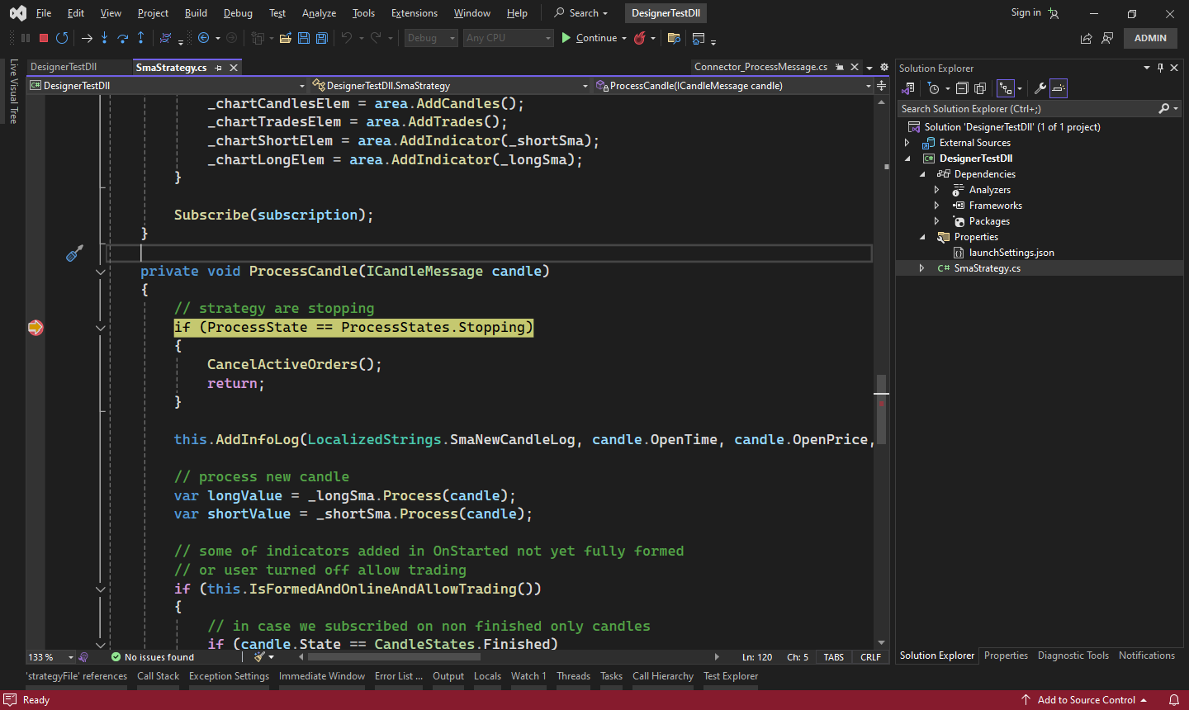Restart the debug session
This screenshot has height=710, width=1189.
[x=62, y=38]
